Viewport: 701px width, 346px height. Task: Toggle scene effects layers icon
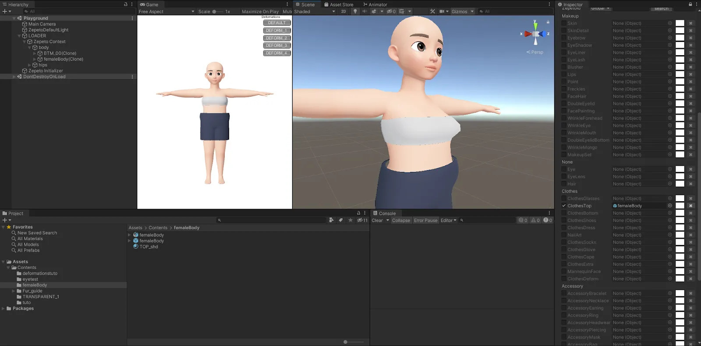(x=374, y=11)
